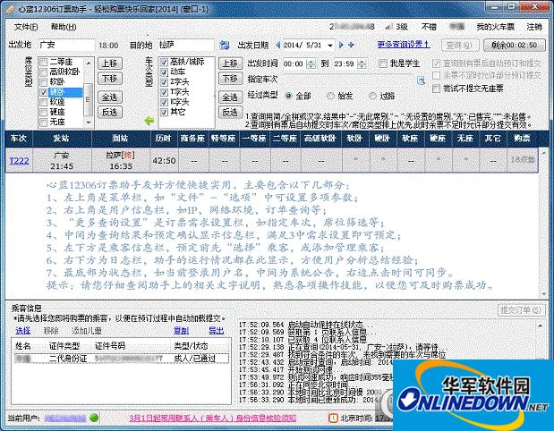Image resolution: width=554 pixels, height=431 pixels.
Task: Click 全选 beside the seat type list
Action: [110, 97]
